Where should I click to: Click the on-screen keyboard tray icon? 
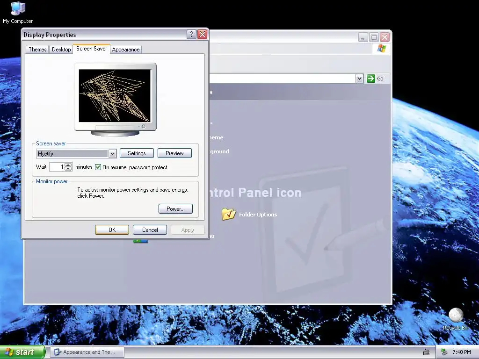point(427,352)
